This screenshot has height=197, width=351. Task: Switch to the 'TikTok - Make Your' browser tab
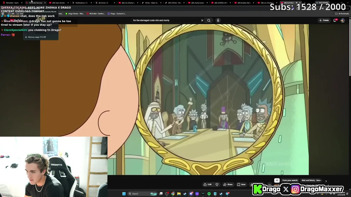click(x=151, y=3)
